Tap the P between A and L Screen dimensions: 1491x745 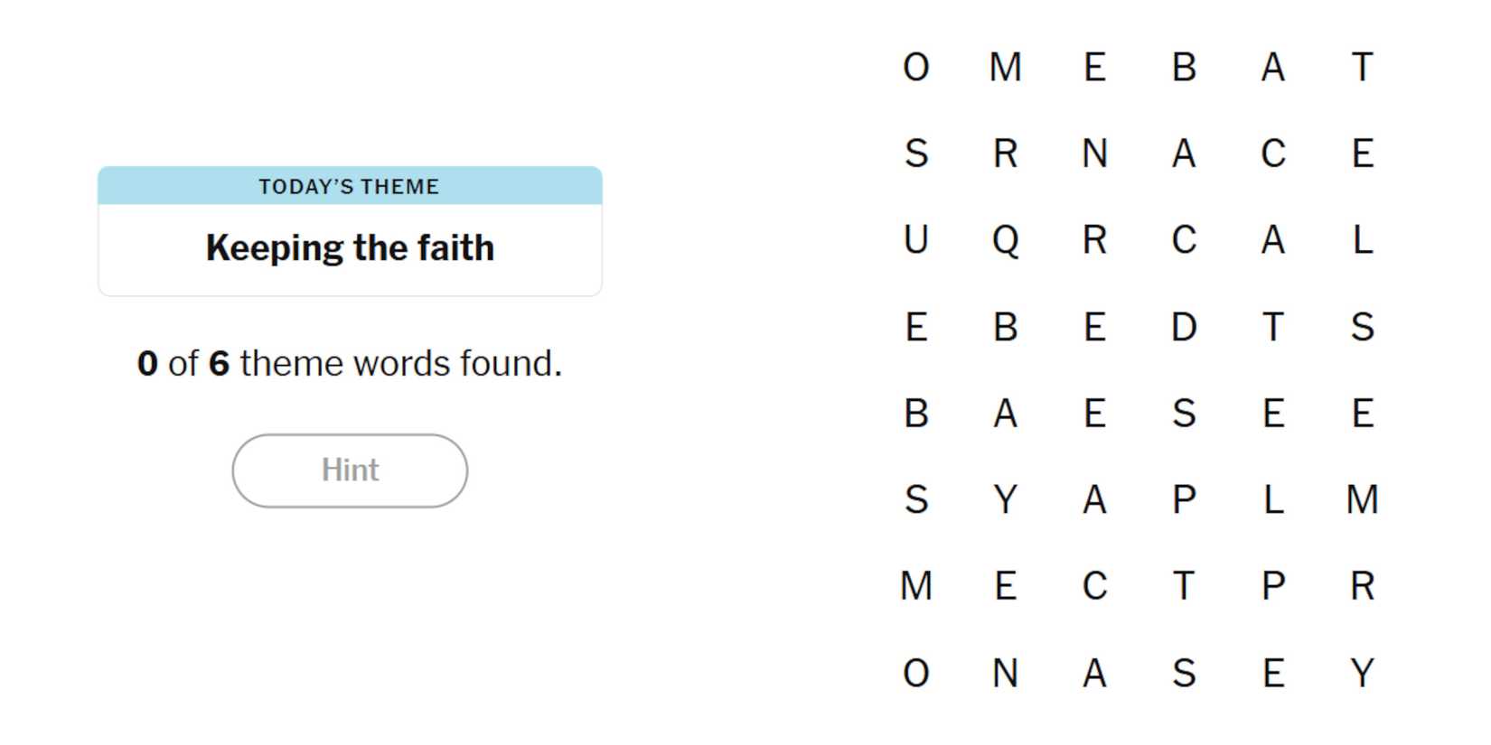[1184, 499]
